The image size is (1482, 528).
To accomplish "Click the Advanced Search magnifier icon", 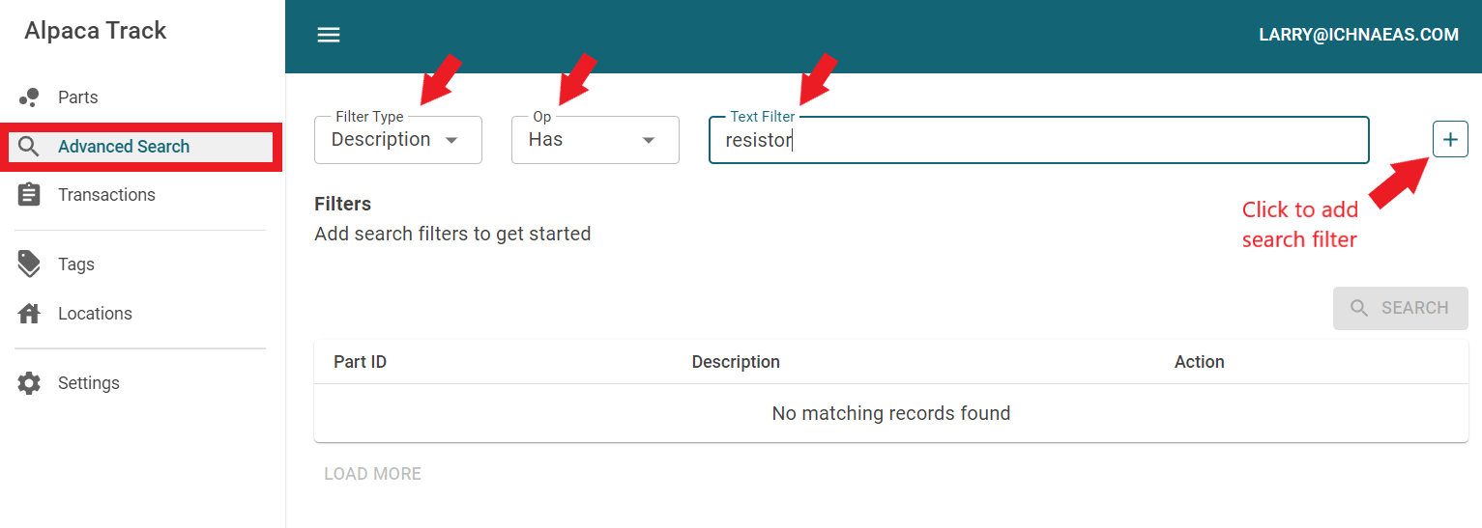I will click(29, 147).
